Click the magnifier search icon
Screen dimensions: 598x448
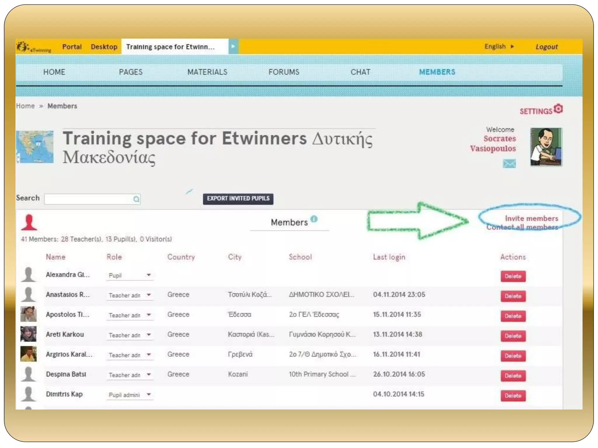pyautogui.click(x=136, y=199)
